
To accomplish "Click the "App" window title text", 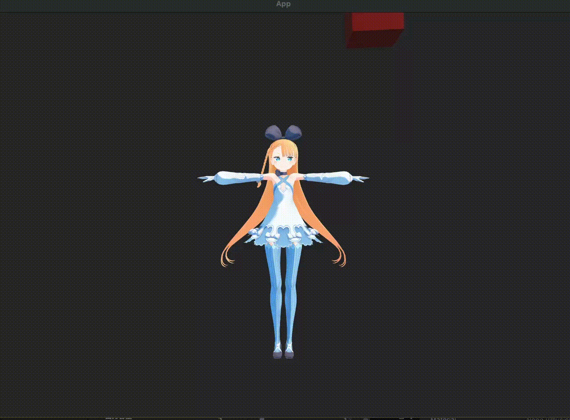I will [x=283, y=4].
